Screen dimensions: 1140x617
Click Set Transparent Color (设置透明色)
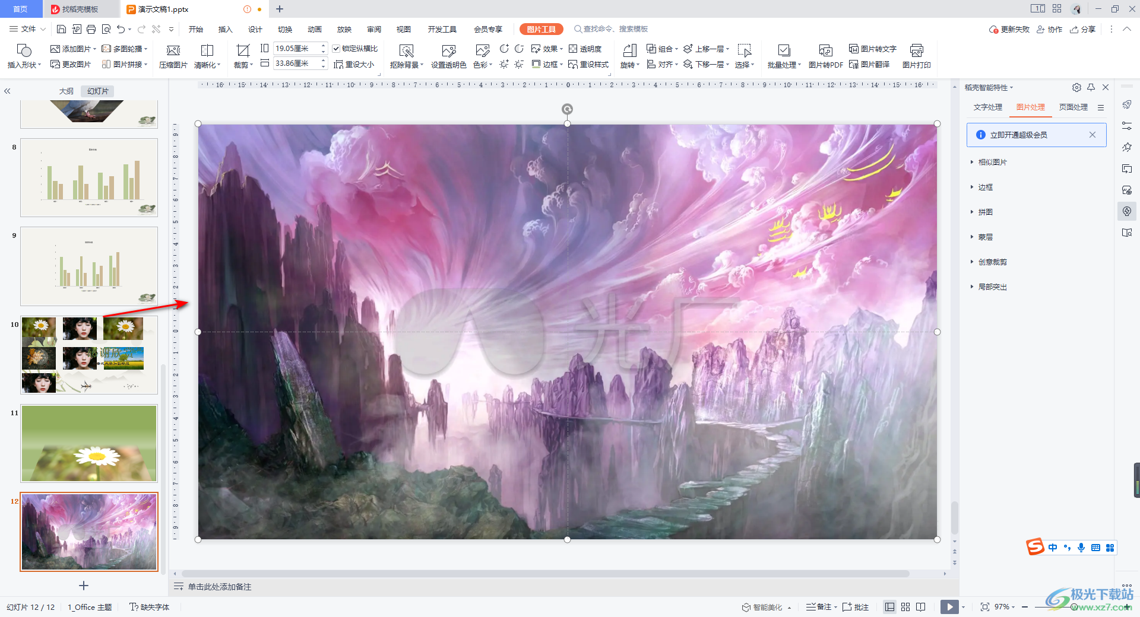(448, 56)
